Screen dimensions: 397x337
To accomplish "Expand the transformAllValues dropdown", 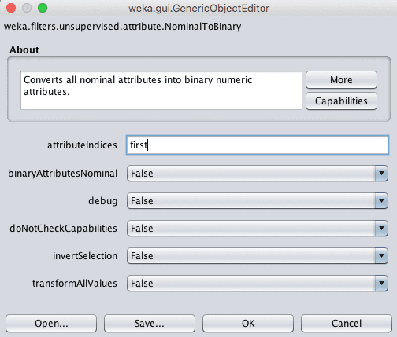I will click(x=258, y=283).
